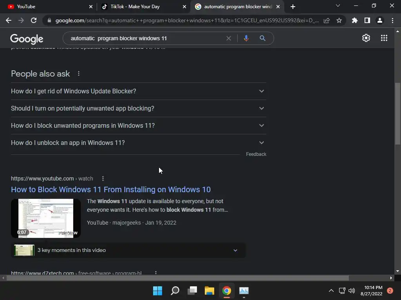Open the volume control in system tray
Image resolution: width=401 pixels, height=300 pixels.
(x=352, y=291)
